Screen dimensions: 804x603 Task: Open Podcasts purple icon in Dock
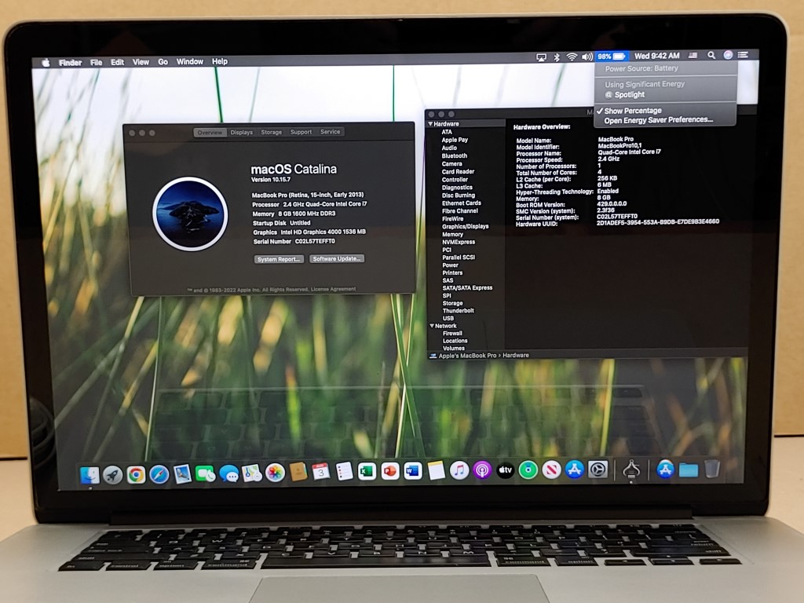click(483, 470)
